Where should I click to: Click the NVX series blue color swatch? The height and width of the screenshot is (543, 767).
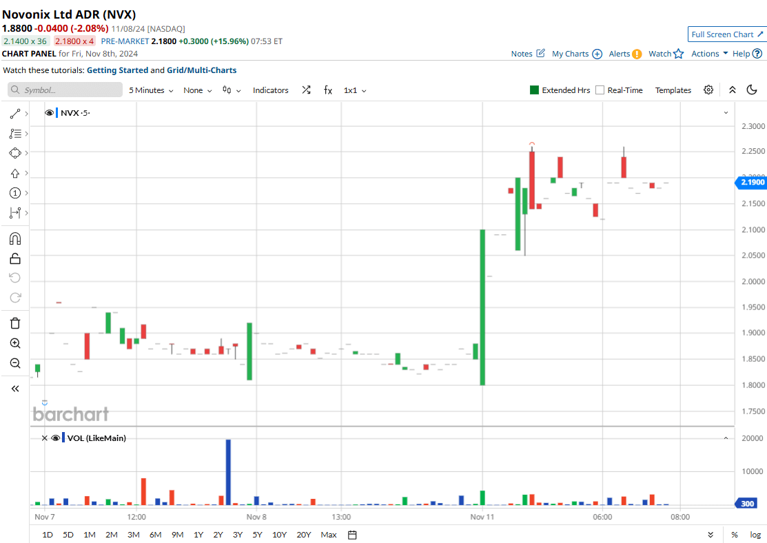coord(57,113)
